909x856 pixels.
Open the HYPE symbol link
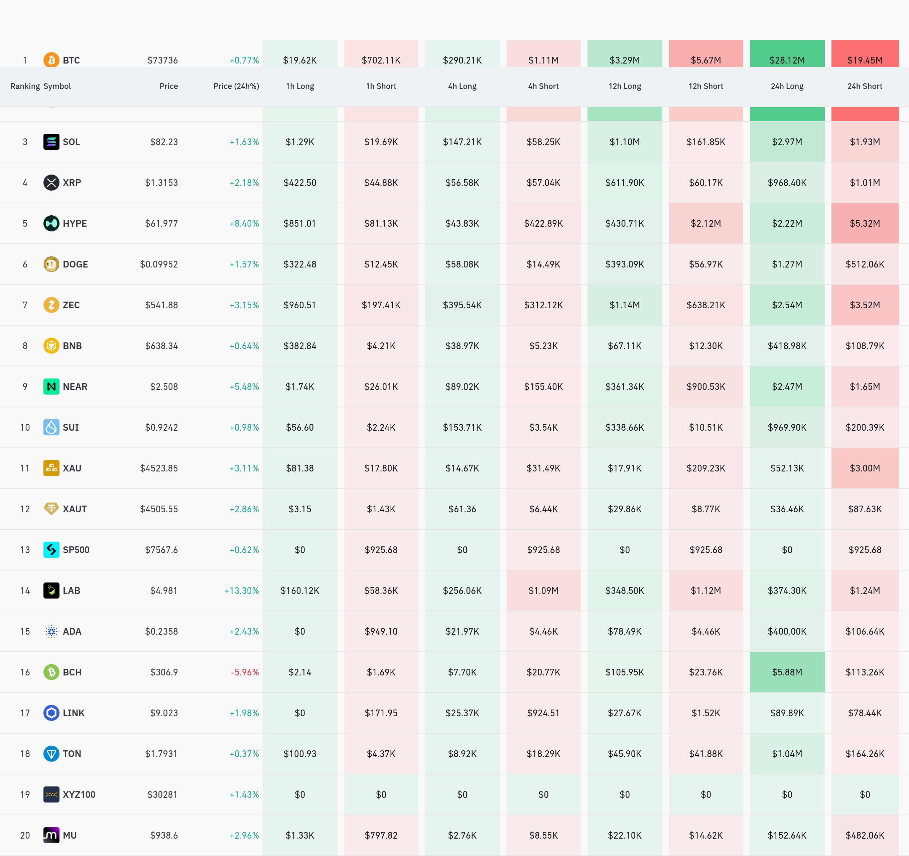75,223
